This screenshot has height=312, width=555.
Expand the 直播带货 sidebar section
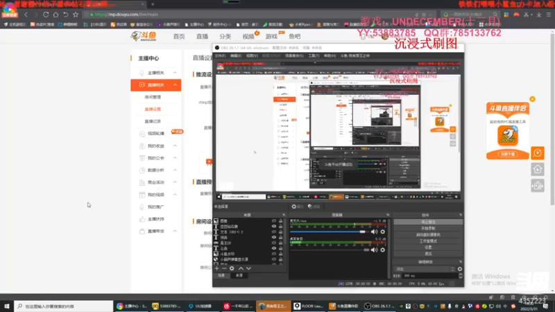click(175, 231)
